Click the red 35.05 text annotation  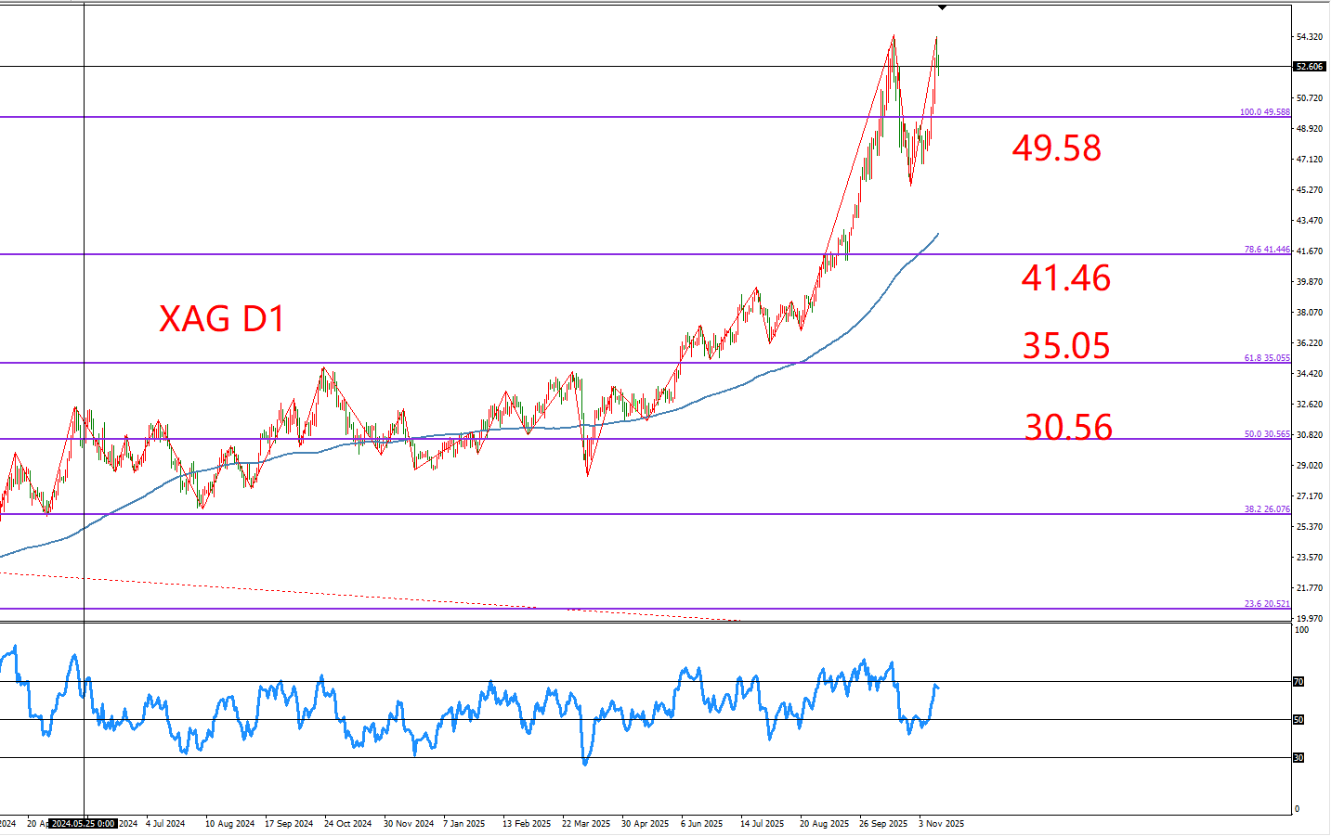(1066, 346)
